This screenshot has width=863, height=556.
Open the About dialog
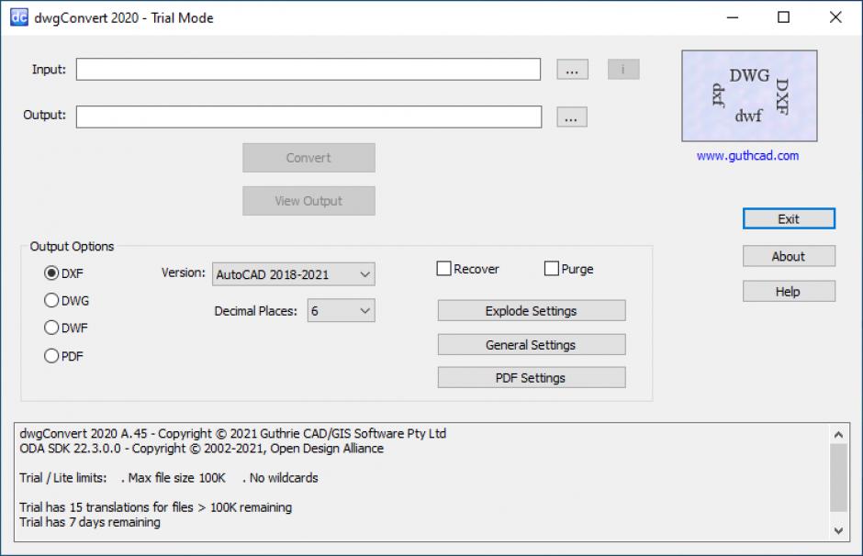coord(789,256)
